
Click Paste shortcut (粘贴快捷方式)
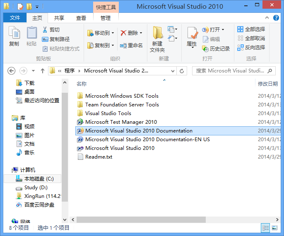[x=61, y=49]
